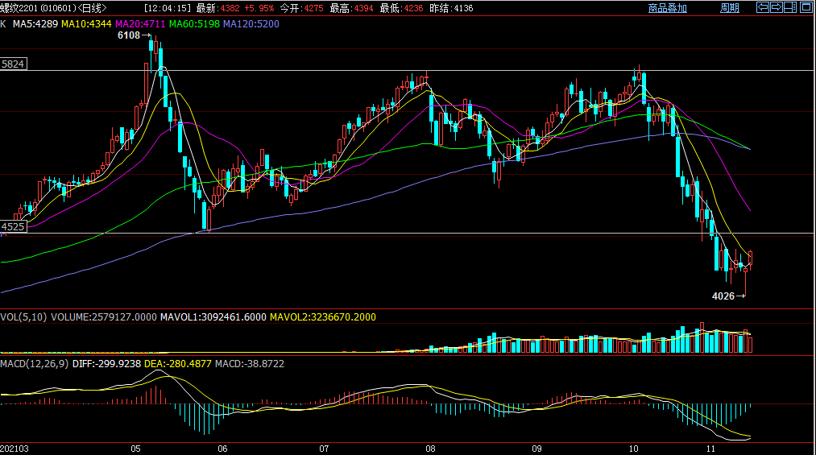Select the 4525 price level label
The width and height of the screenshot is (816, 455).
(13, 227)
